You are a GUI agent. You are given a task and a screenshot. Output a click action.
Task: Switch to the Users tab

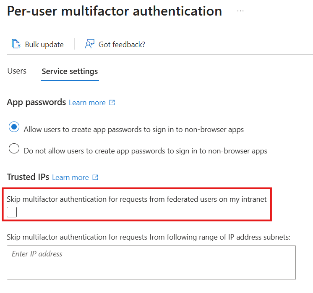pyautogui.click(x=17, y=71)
